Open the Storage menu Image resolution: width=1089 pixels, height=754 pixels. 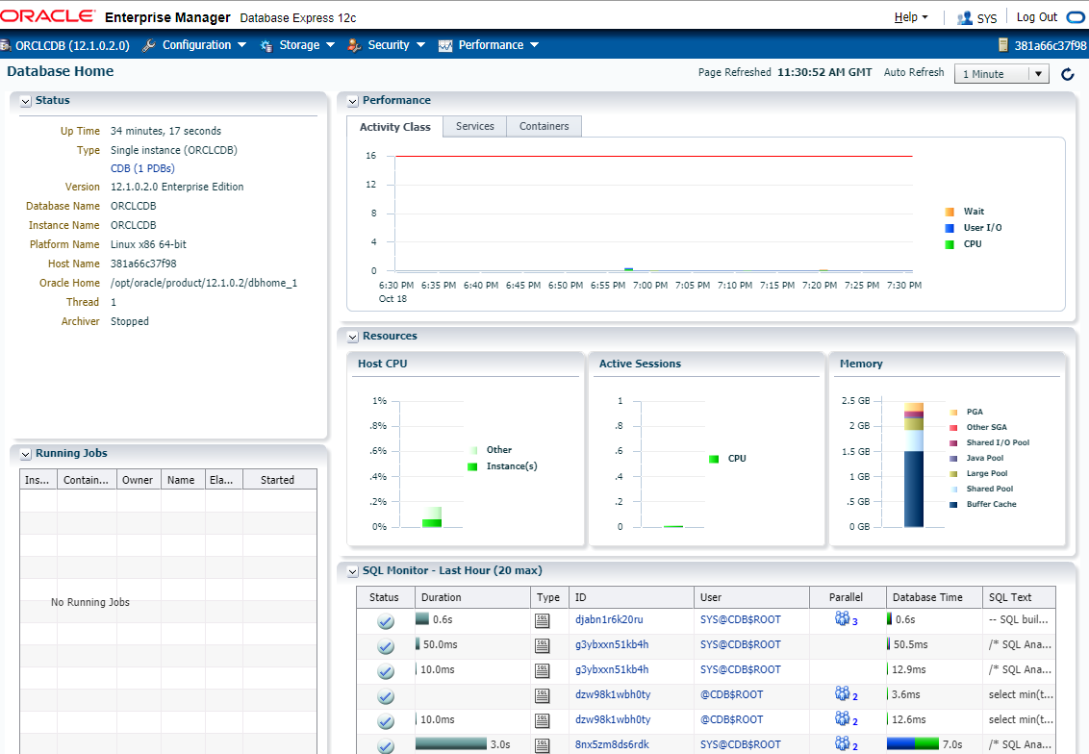306,45
